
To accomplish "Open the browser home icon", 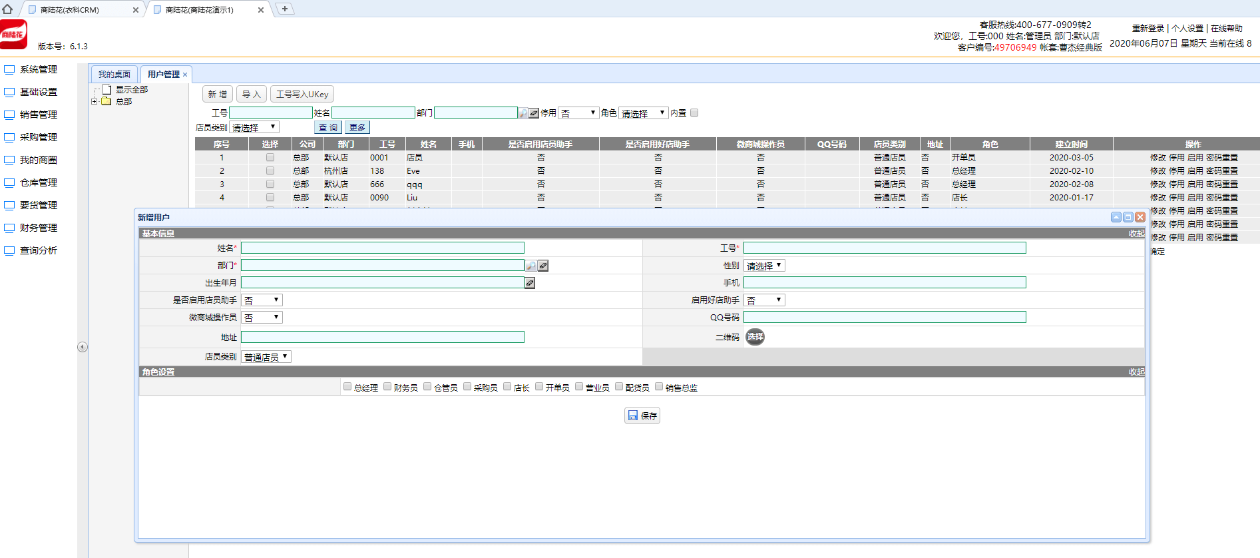I will [8, 9].
